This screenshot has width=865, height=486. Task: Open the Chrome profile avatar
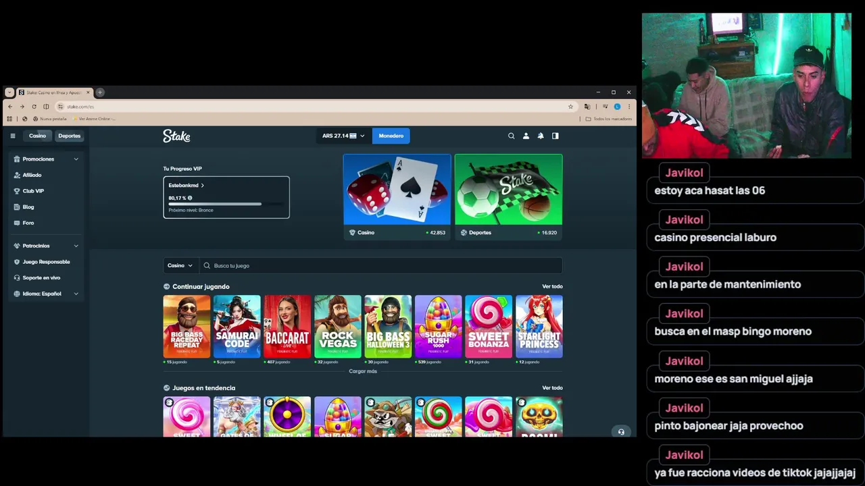[x=617, y=107]
